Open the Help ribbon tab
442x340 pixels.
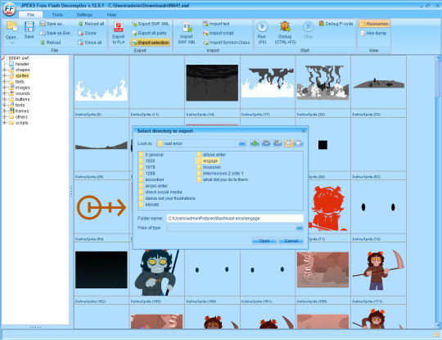coord(111,15)
